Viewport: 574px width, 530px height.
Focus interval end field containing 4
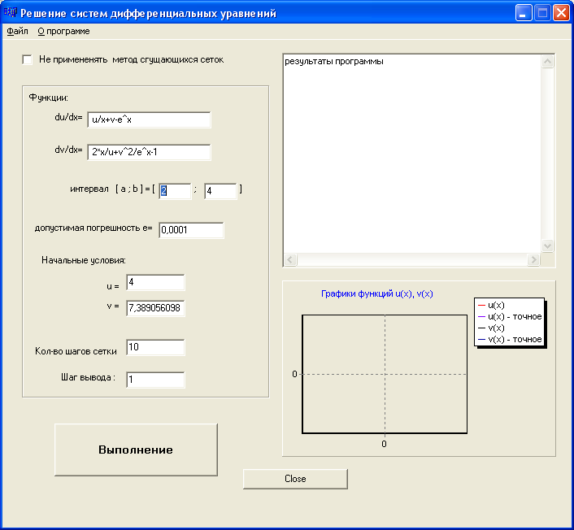220,191
